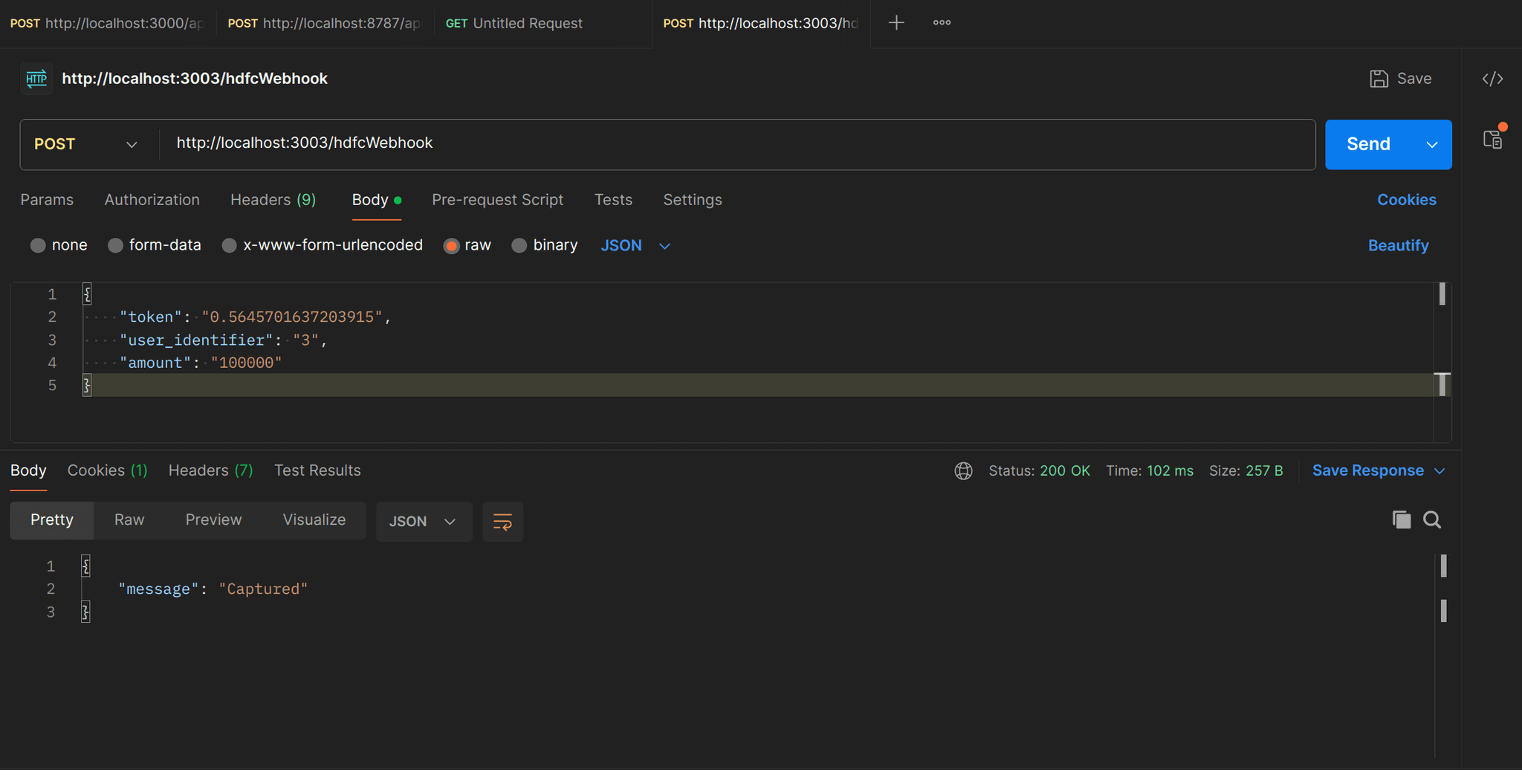Click the HTTP request type icon
Image resolution: width=1522 pixels, height=770 pixels.
36,79
